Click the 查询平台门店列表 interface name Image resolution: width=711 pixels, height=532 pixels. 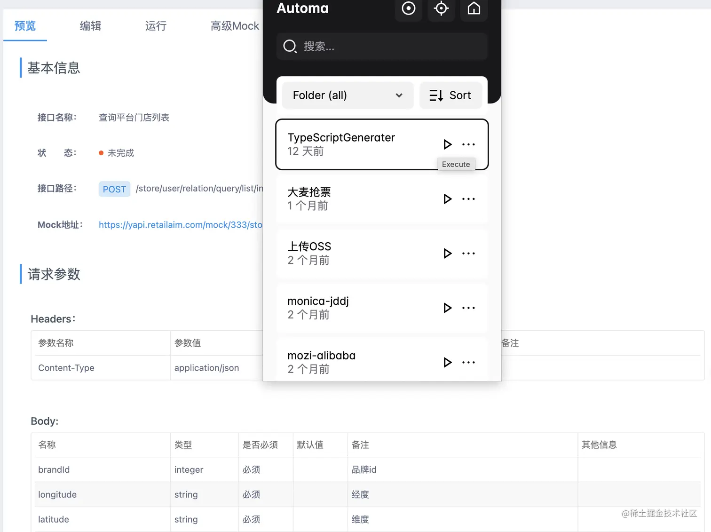coord(134,118)
